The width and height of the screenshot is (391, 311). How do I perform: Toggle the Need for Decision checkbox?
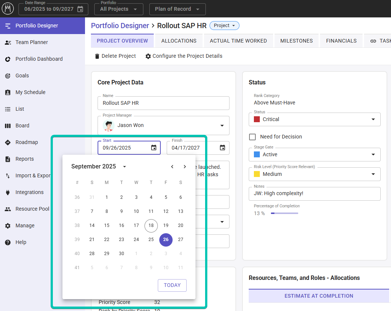tap(252, 137)
